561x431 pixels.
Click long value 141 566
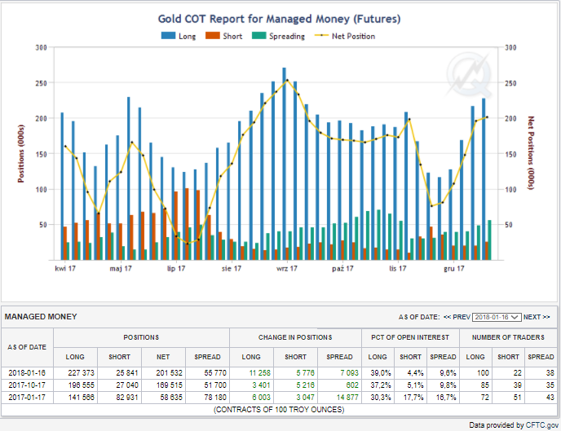82,398
